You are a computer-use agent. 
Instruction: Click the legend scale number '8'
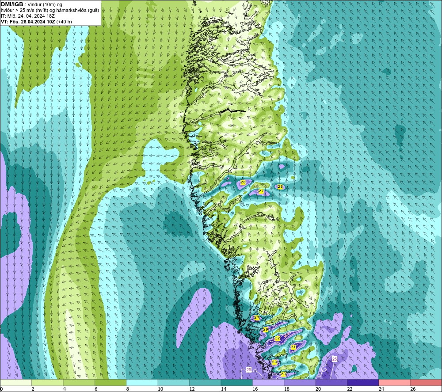(x=128, y=389)
